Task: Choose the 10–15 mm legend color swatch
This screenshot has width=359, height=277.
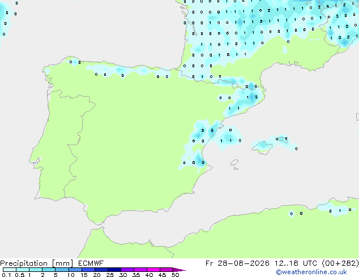Action: (x=75, y=270)
